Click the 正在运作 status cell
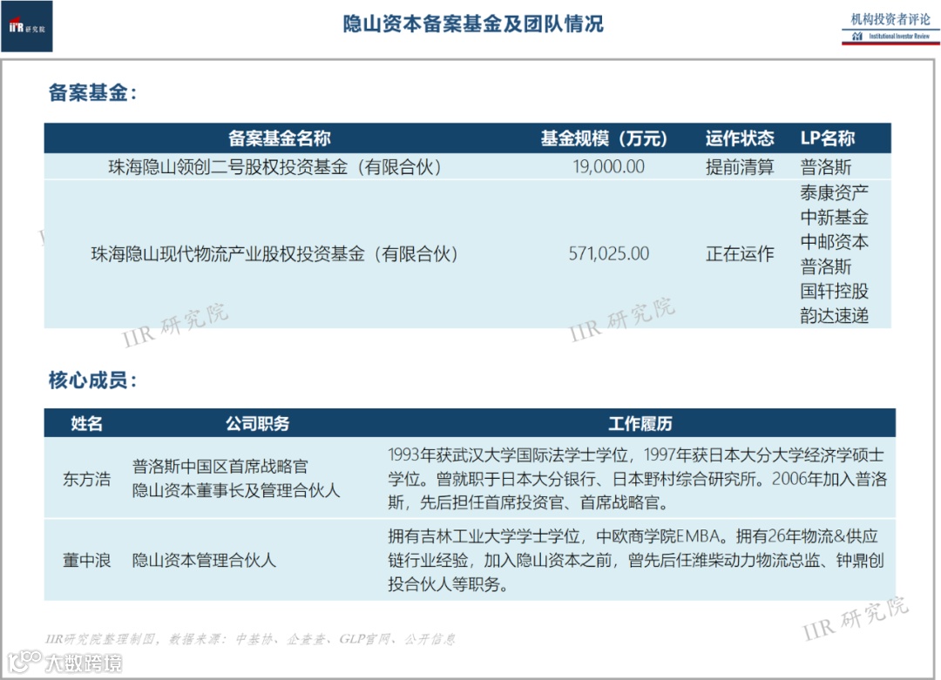 tap(740, 253)
